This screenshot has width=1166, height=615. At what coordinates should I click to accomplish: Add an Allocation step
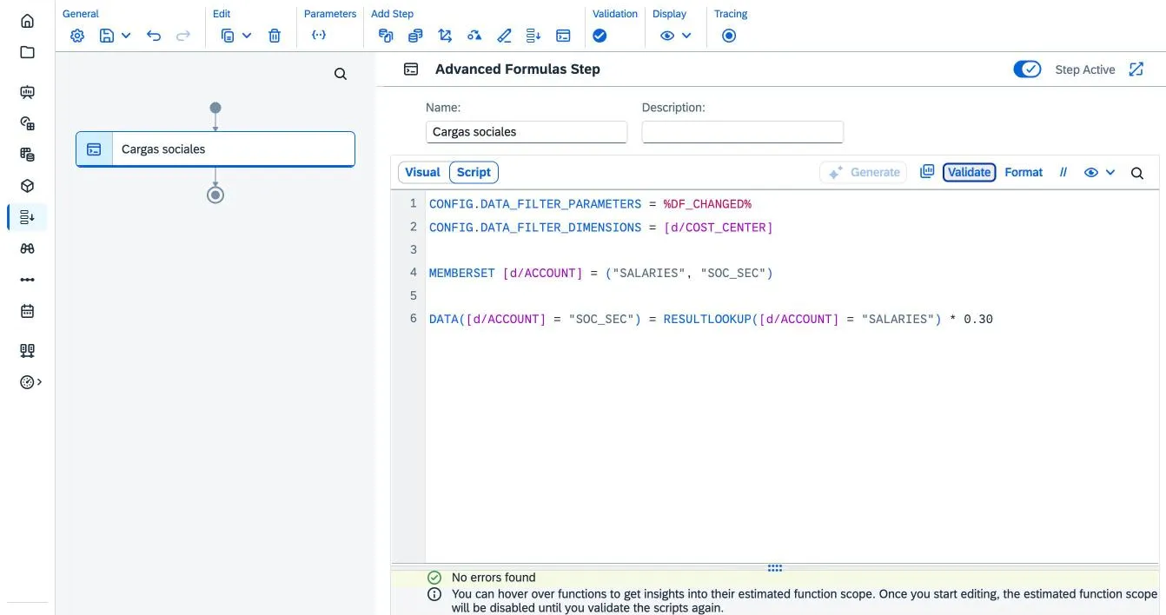[x=445, y=36]
